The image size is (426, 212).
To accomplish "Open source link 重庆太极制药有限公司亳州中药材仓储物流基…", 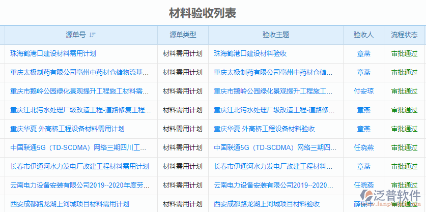I will pyautogui.click(x=79, y=73).
